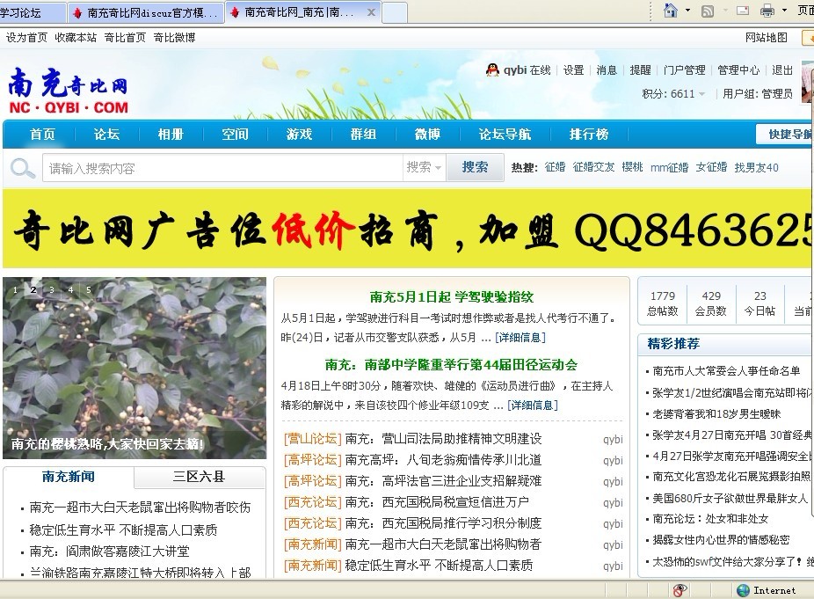Viewport: 814px width, 599px height.
Task: Click the RSS feeds icon
Action: coord(707,11)
